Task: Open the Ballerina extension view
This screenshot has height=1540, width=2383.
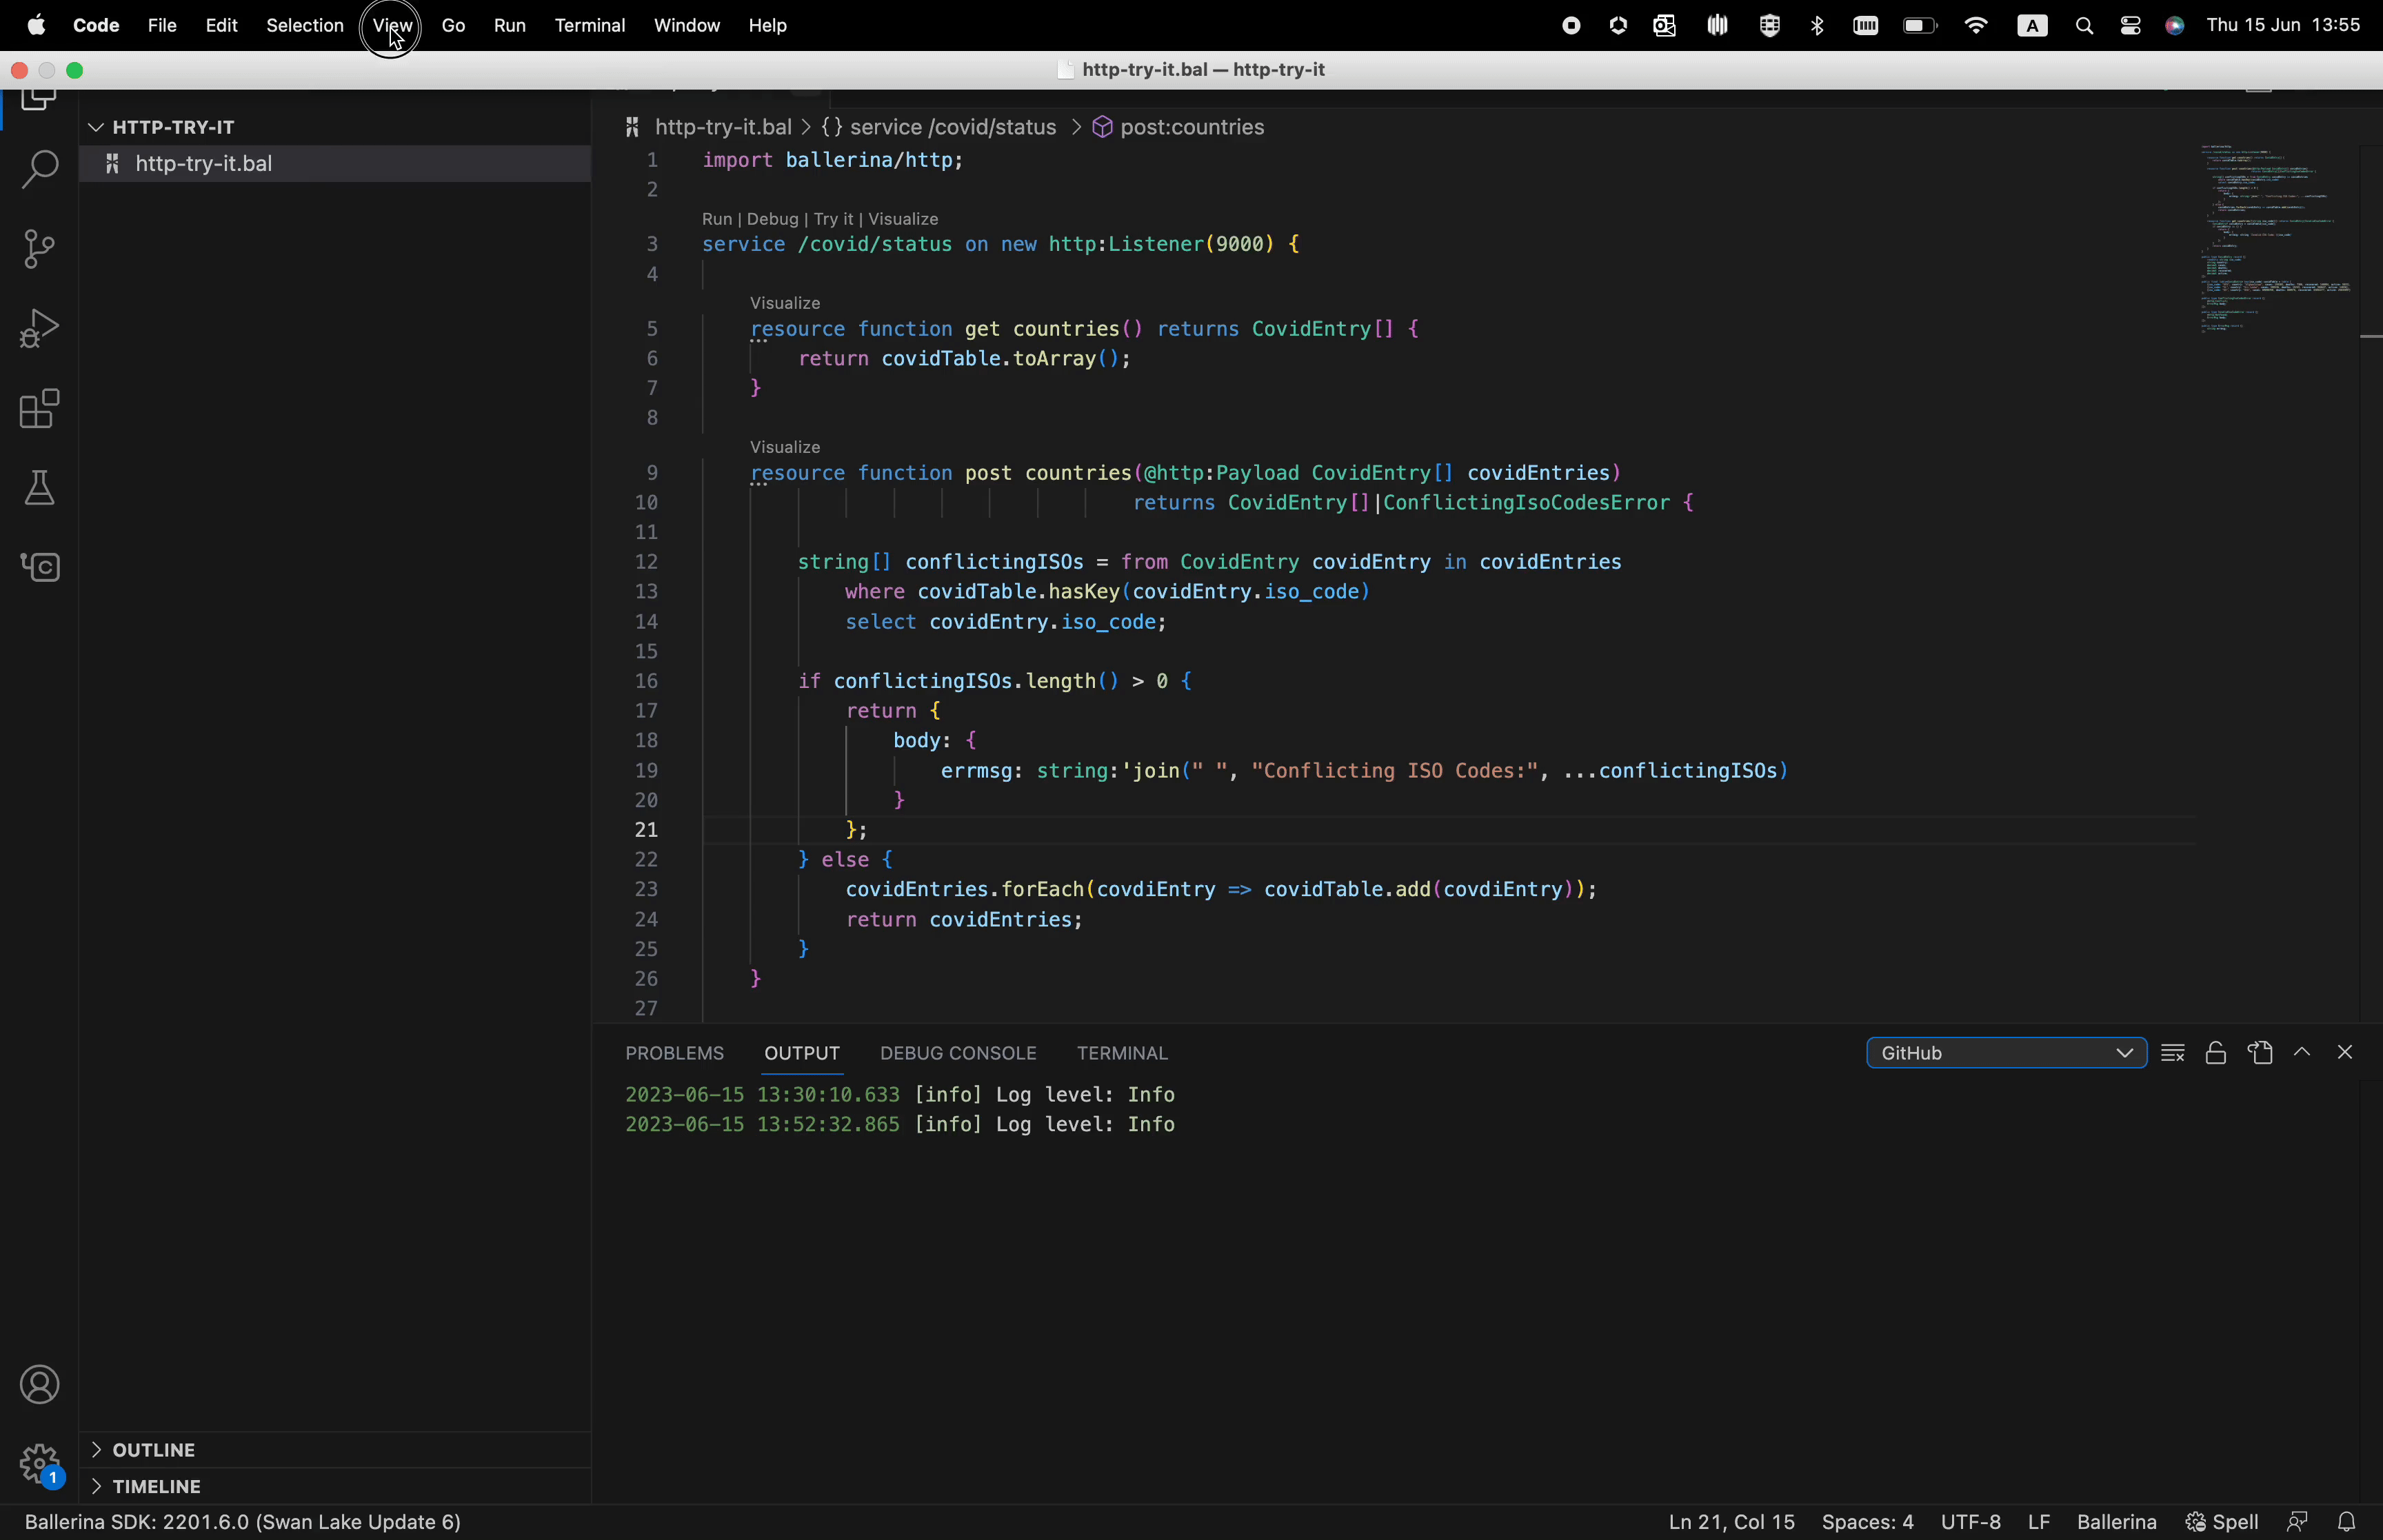Action: point(39,568)
